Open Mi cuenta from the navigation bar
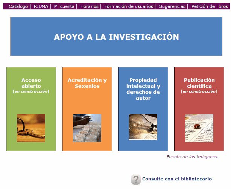This screenshot has height=189, width=231. pyautogui.click(x=64, y=6)
